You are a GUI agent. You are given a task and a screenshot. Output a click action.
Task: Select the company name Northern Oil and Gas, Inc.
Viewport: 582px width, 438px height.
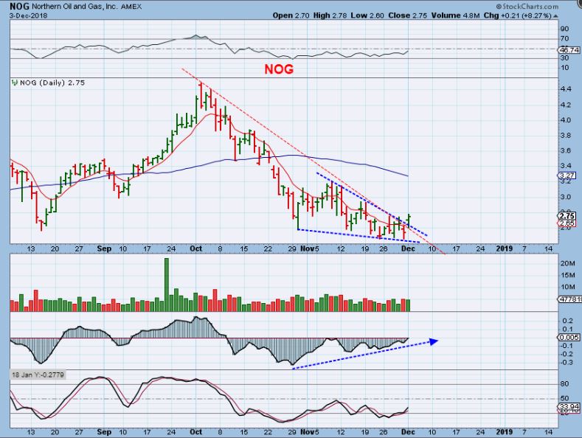point(75,7)
